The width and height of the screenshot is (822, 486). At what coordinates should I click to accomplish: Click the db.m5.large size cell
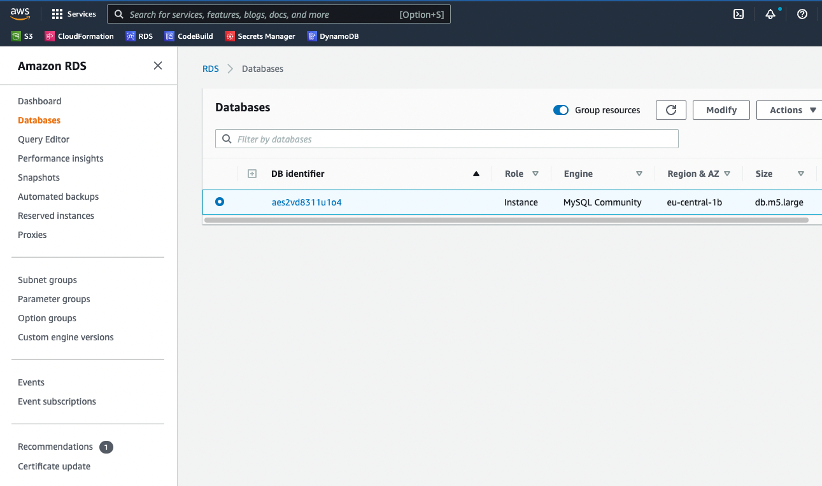779,202
